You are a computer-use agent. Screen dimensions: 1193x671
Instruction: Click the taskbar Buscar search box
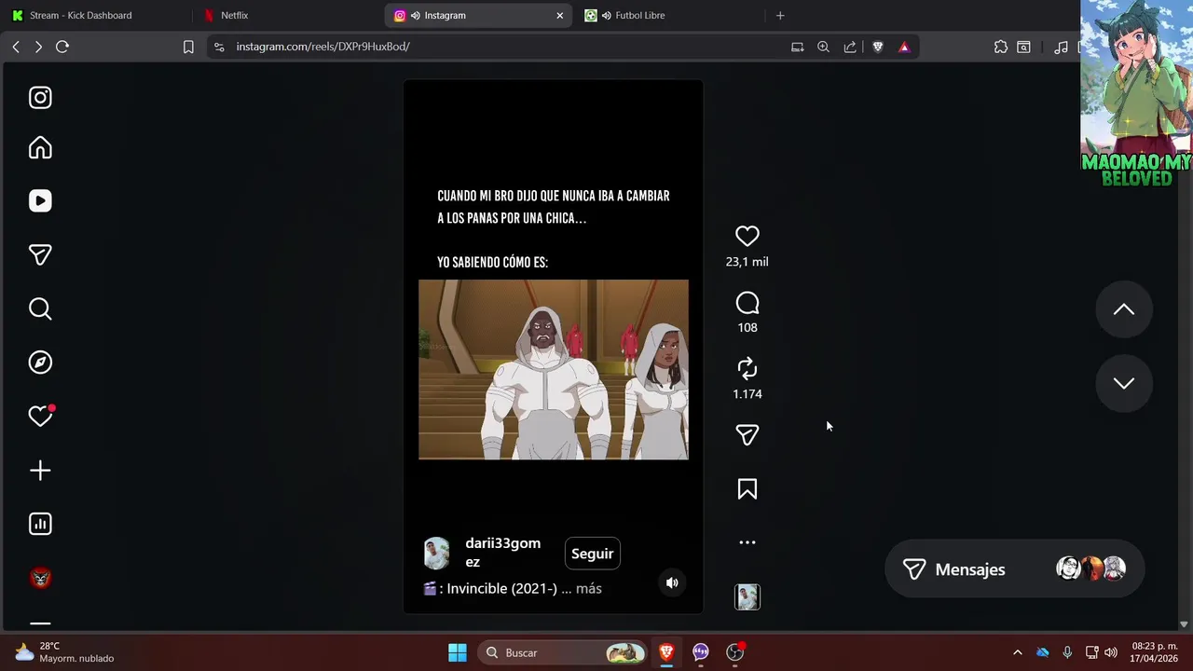click(563, 652)
